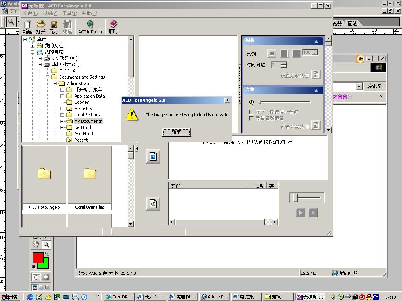Click the 转到 button in the browser window
The height and width of the screenshot is (302, 402).
pos(375,87)
